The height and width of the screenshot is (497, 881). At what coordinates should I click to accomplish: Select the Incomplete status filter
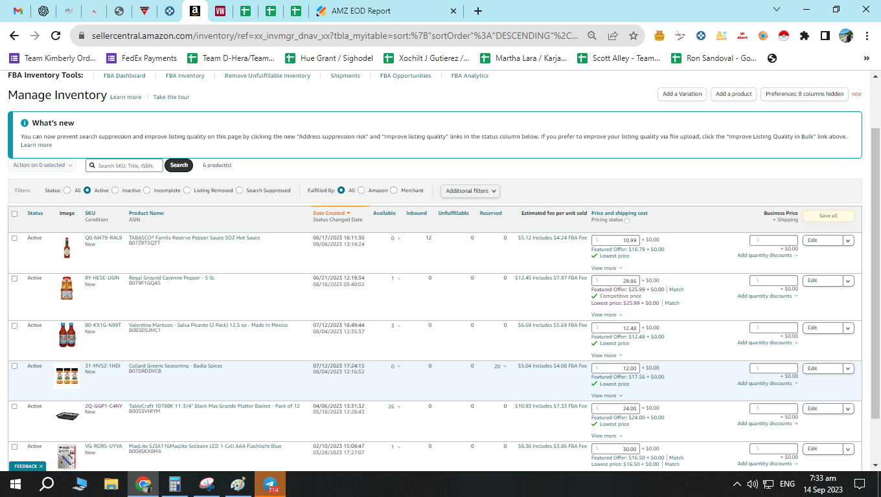pyautogui.click(x=147, y=191)
